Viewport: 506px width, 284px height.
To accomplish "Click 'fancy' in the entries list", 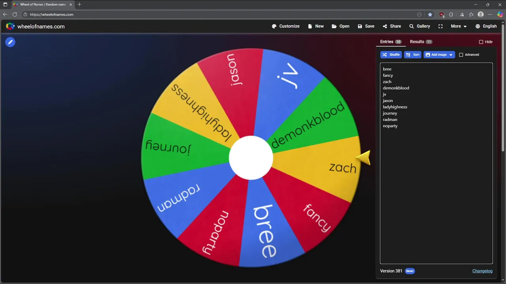I will [388, 75].
